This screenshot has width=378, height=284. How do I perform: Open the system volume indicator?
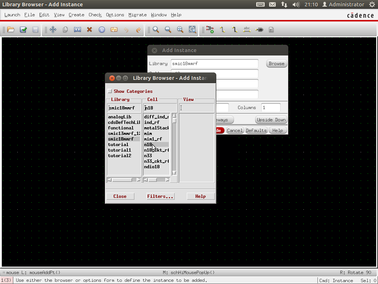pos(296,4)
